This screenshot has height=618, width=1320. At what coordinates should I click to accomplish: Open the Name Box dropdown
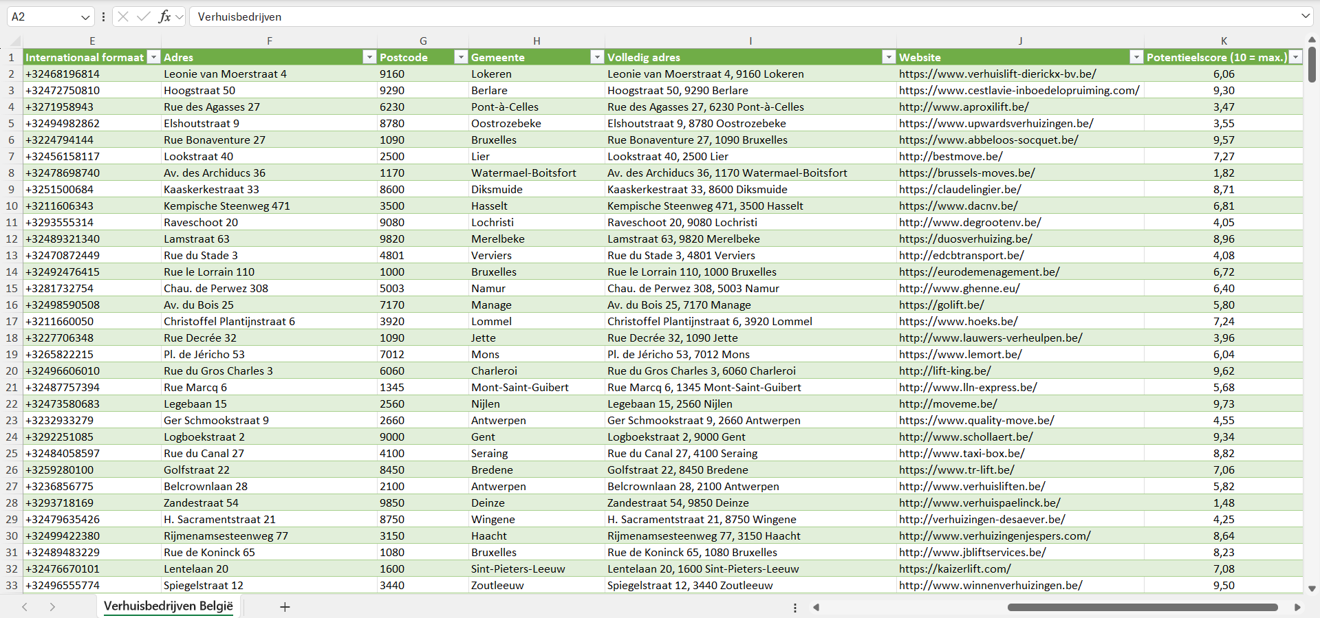pos(85,17)
